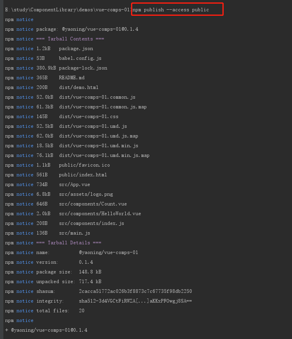
Task: Click the unpacked size value '717.4 kB'
Action: (90, 282)
